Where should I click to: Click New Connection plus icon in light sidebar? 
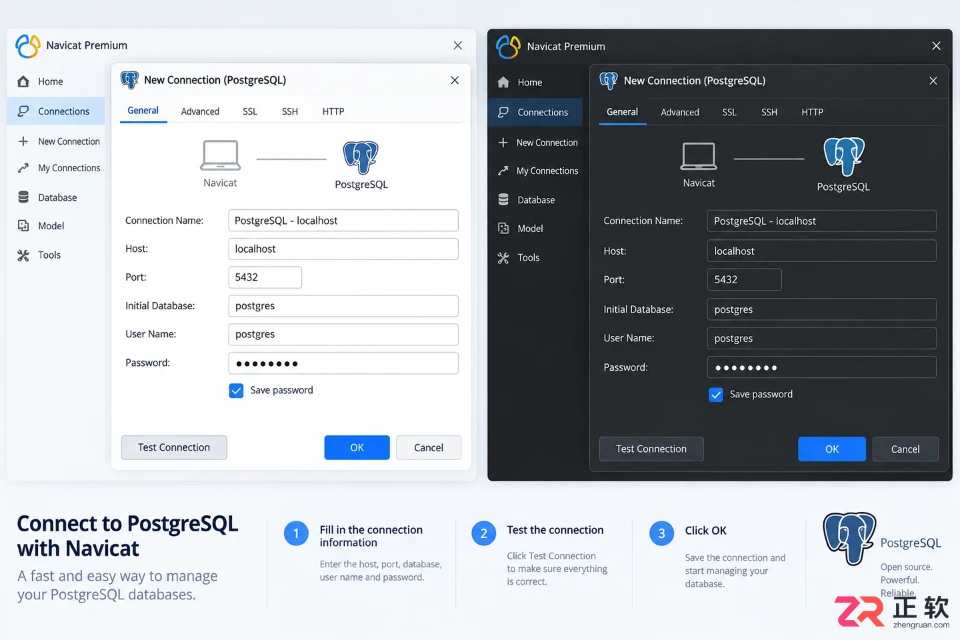click(23, 141)
